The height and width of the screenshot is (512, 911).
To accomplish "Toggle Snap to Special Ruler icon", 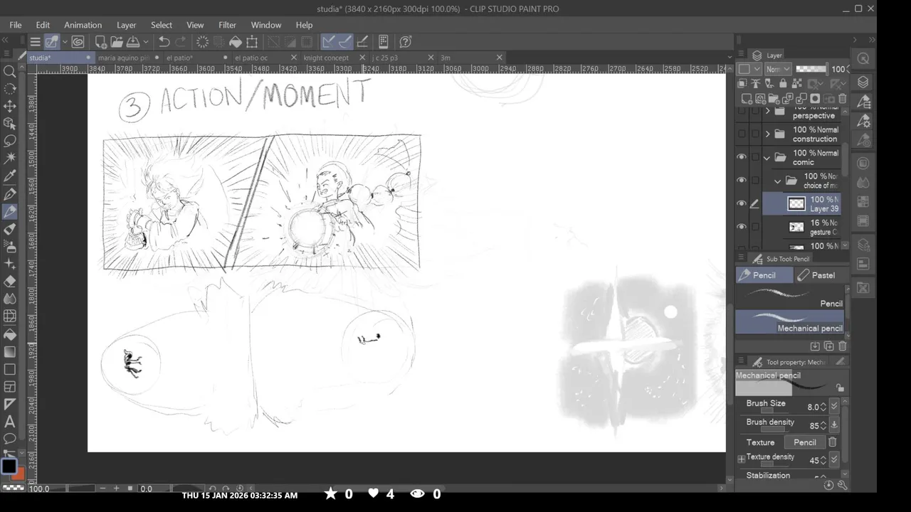I will pos(345,42).
